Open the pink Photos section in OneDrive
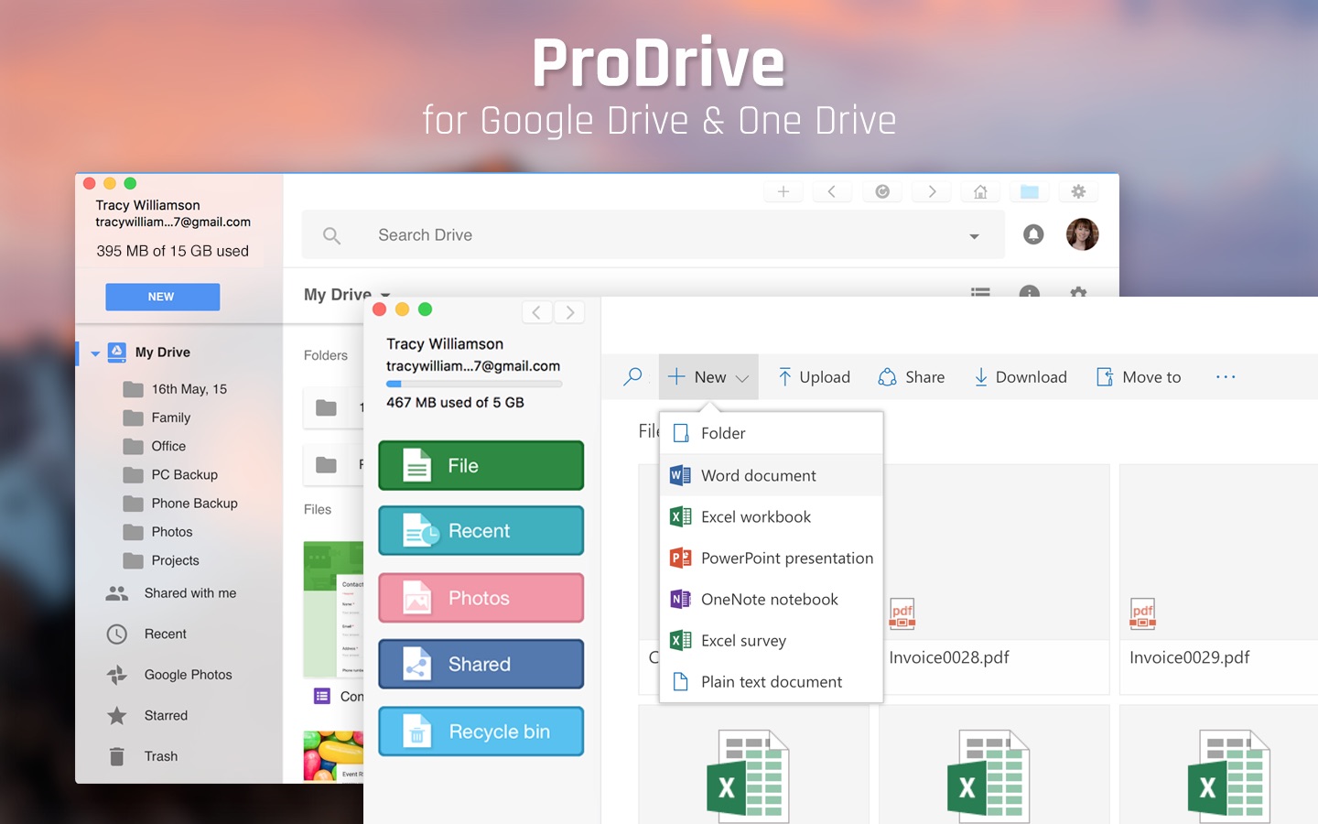1318x824 pixels. (x=481, y=598)
